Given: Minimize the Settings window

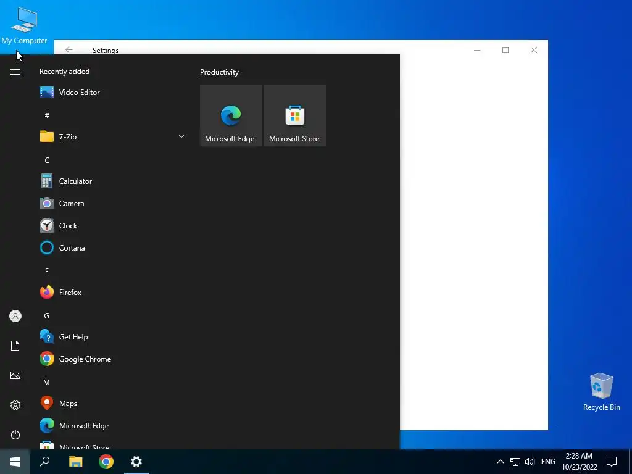Looking at the screenshot, I should point(477,50).
